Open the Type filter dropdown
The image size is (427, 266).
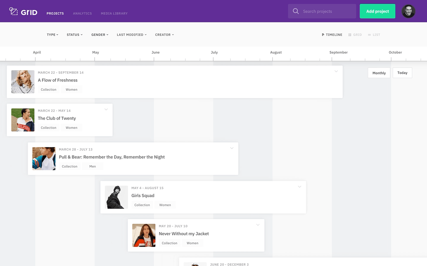(52, 35)
